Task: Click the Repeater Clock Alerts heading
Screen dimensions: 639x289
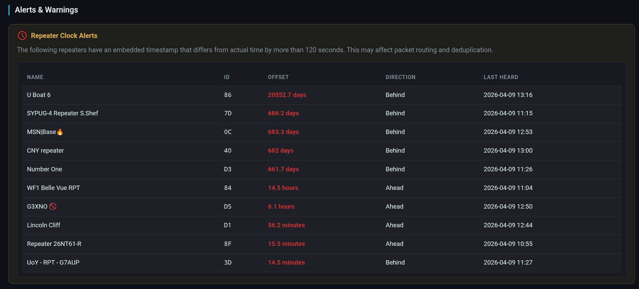Action: tap(64, 36)
